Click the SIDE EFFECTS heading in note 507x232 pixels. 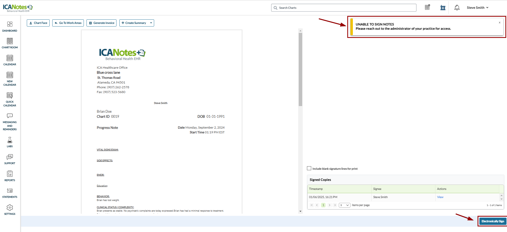pos(105,161)
